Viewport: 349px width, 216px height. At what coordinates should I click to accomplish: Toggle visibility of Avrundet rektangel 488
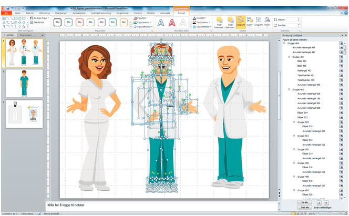click(x=342, y=48)
